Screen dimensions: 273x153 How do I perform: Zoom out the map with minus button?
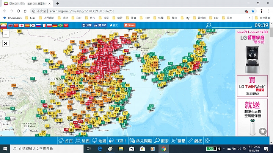tap(6, 34)
